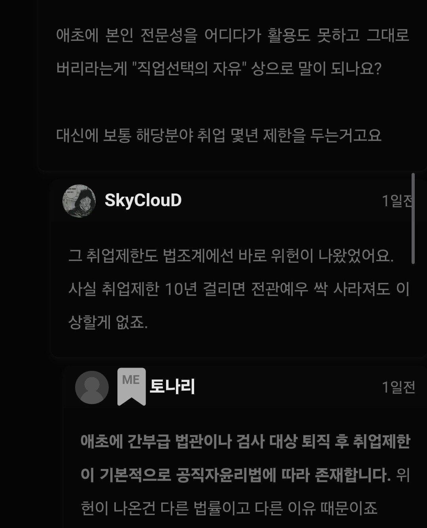Click the ME bookmark badge
427x528 pixels.
click(132, 386)
